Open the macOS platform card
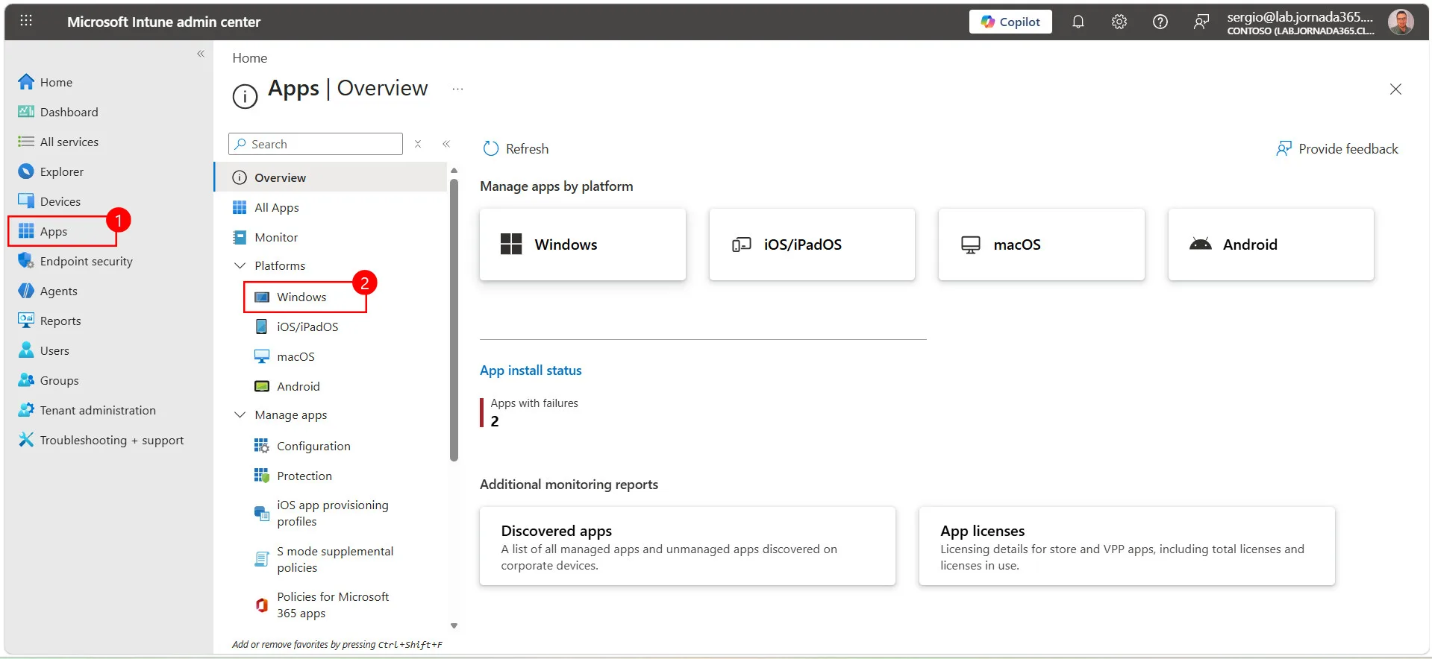 click(x=1041, y=245)
